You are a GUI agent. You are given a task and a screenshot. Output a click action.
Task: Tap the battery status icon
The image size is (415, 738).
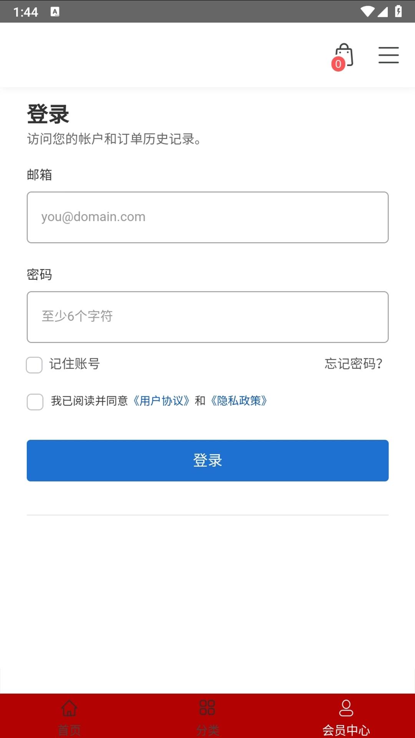(x=398, y=12)
